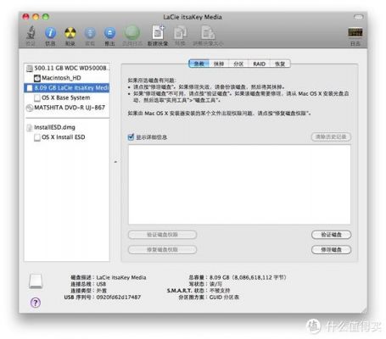Click the toolbar hide pill button in title bar
Viewport: 386px width, 339px height.
[x=358, y=17]
